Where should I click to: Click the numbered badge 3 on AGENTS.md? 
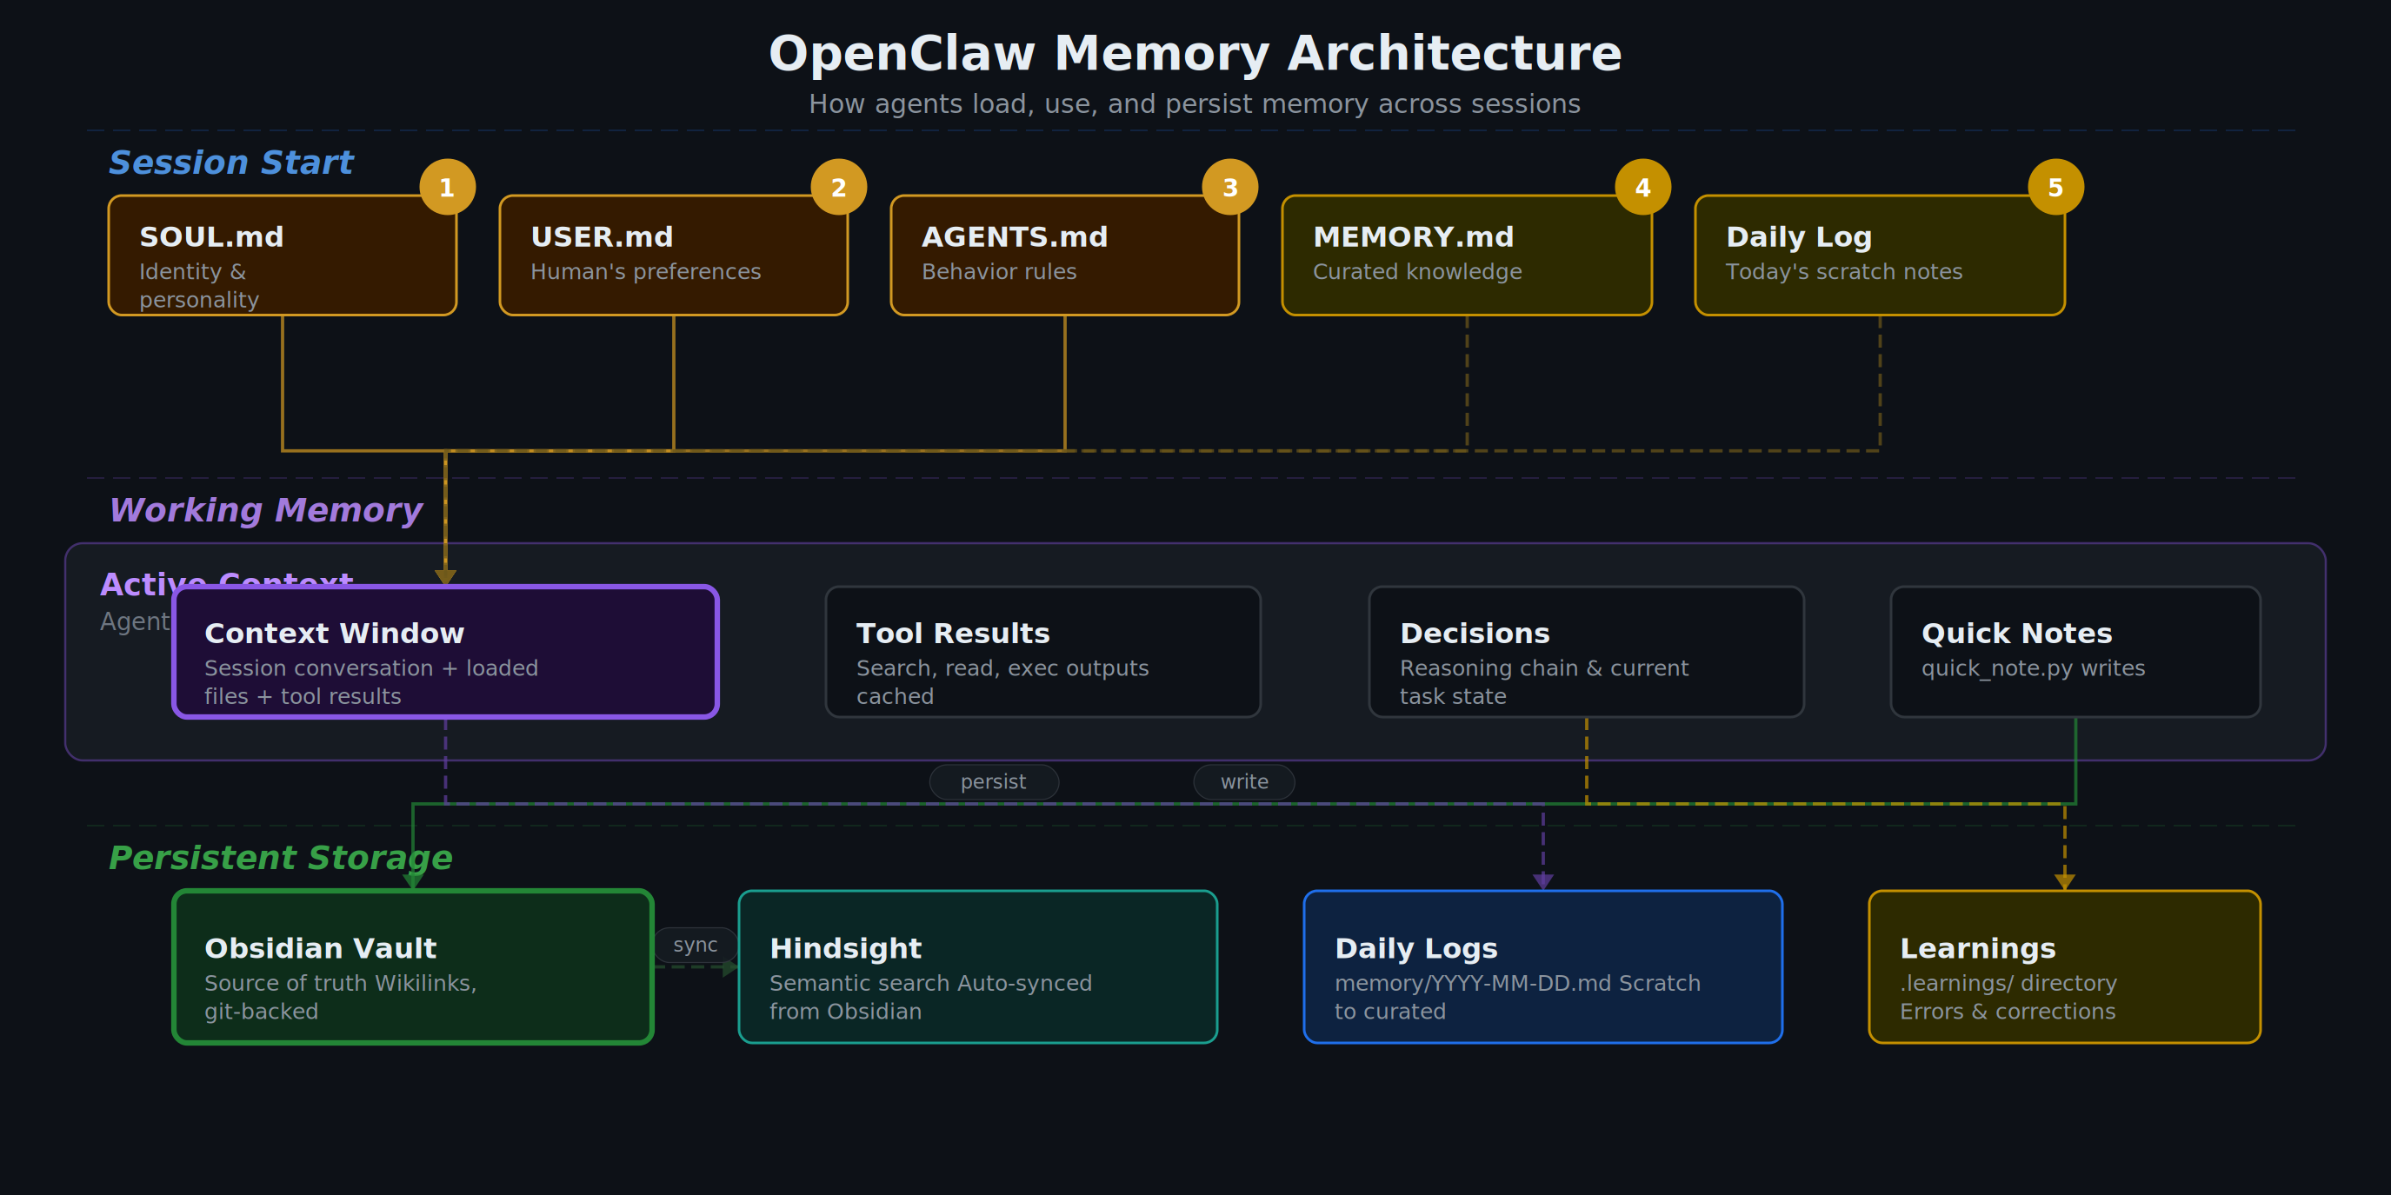pos(1229,186)
